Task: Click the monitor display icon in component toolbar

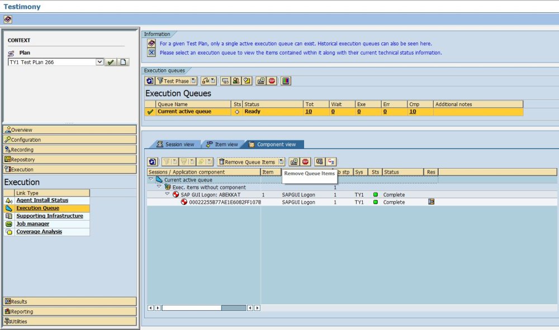Action: (319, 162)
